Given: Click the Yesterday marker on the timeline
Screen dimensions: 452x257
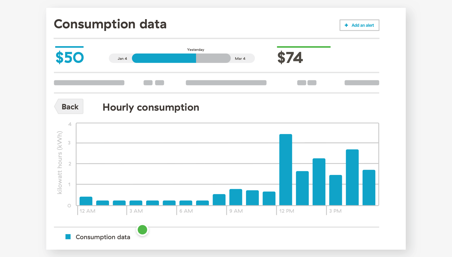Looking at the screenshot, I should [196, 49].
